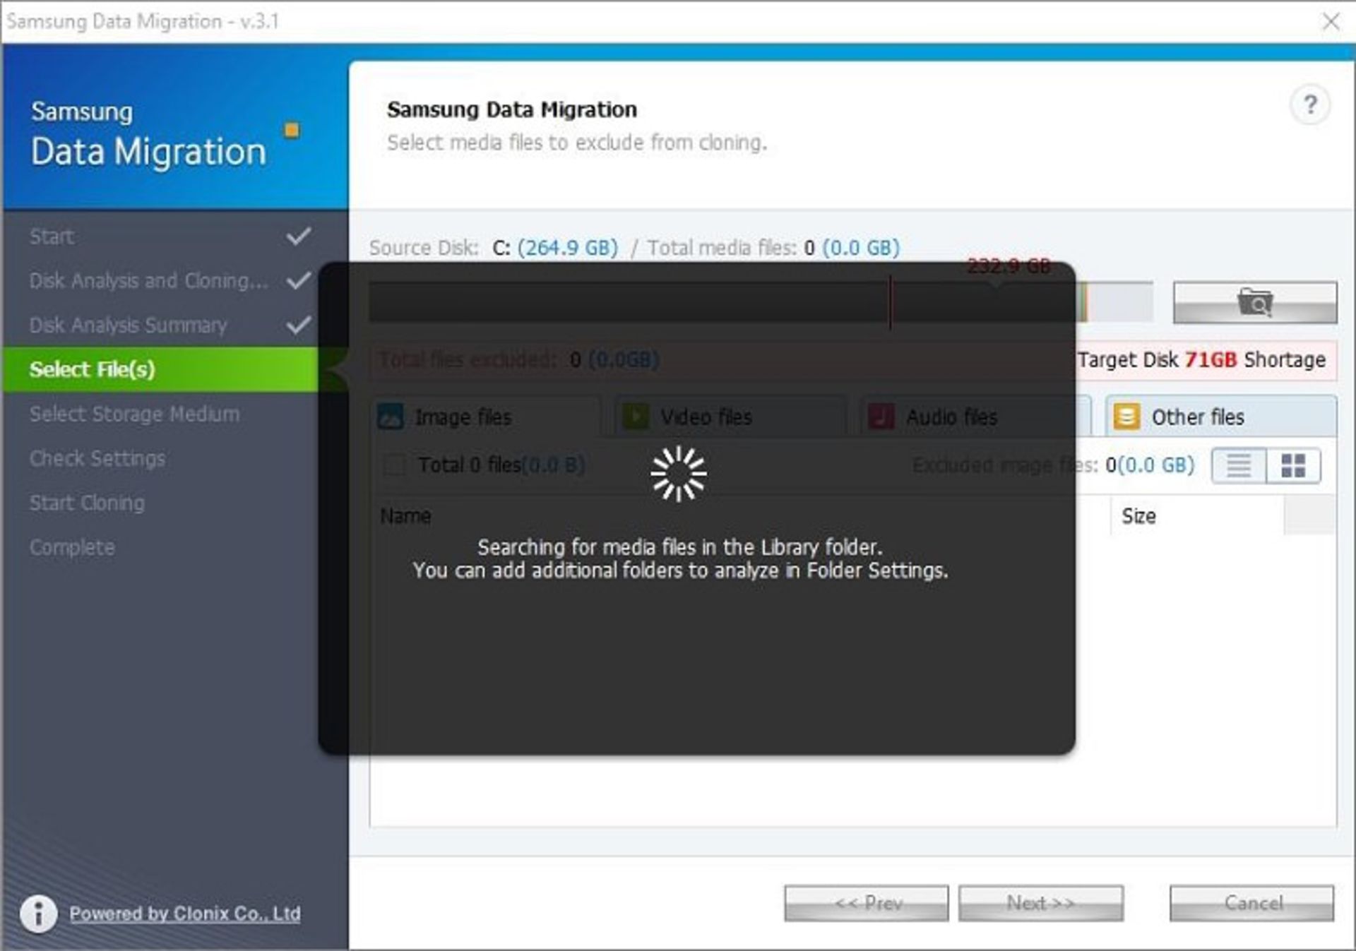Click the excluded files 0(0.0 GB) value
Screen dimensions: 1356x951
coord(1150,465)
